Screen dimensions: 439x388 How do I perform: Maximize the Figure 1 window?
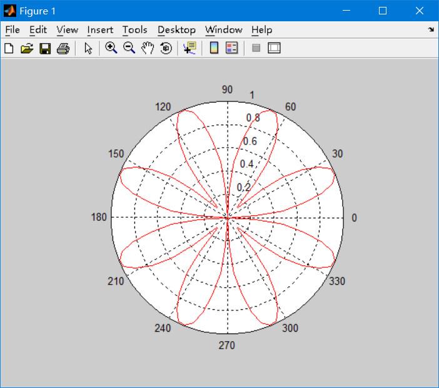pyautogui.click(x=383, y=11)
